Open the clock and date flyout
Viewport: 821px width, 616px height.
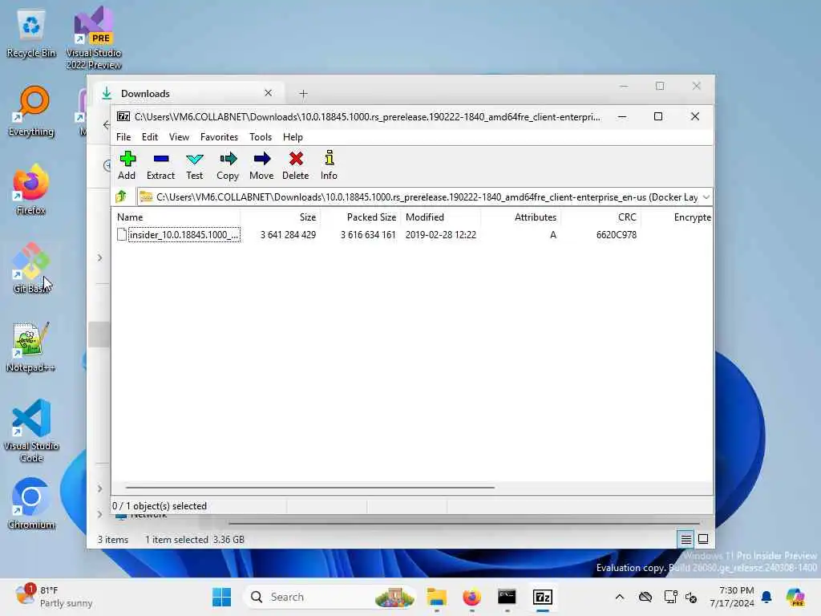coord(732,597)
